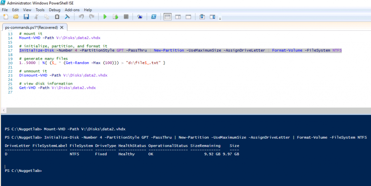Show the Command Window icon

point(202,17)
